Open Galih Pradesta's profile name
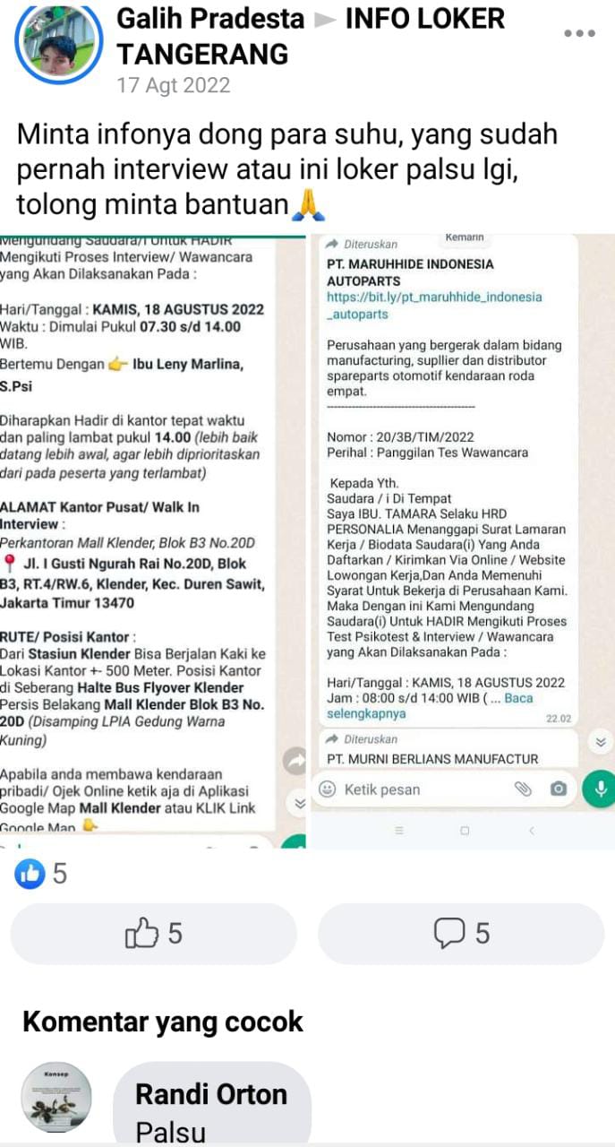 click(x=210, y=19)
